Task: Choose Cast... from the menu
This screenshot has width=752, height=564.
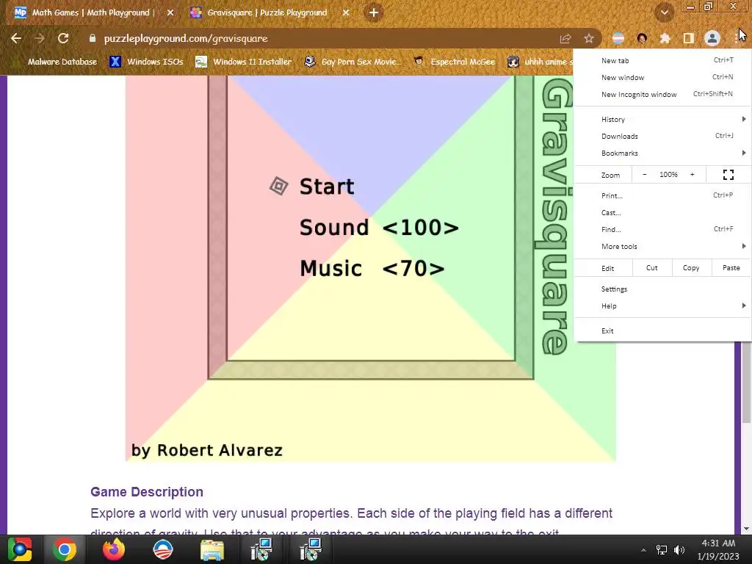Action: click(662, 212)
